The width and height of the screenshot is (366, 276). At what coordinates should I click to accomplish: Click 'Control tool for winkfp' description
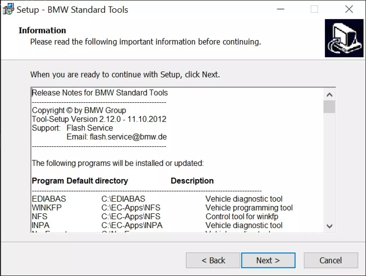click(242, 216)
